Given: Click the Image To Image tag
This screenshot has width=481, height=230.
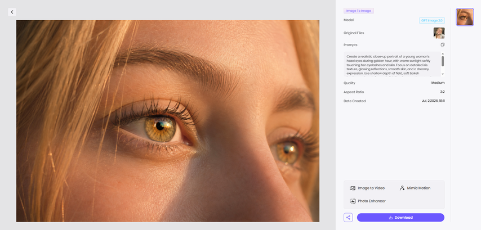Looking at the screenshot, I should point(359,11).
